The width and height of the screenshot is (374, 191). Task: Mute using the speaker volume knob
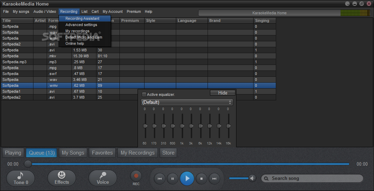point(252,178)
